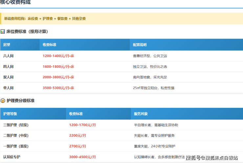Viewport: 243px width, 163px height.
Task: Click the price 1600-1800元/月•床
Action: coord(58,67)
